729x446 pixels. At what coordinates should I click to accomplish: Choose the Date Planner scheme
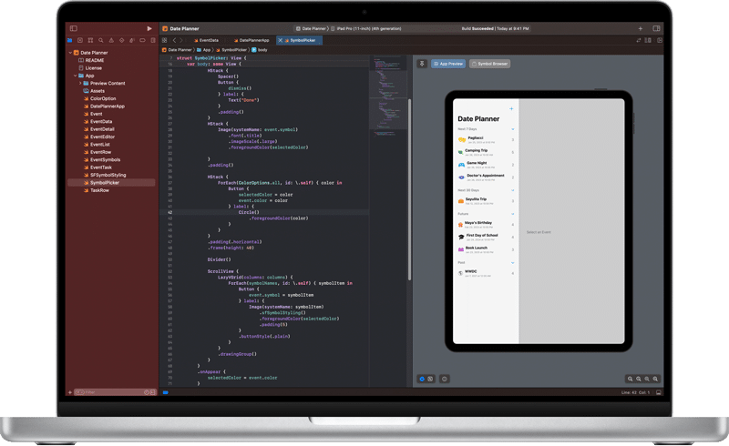[311, 28]
